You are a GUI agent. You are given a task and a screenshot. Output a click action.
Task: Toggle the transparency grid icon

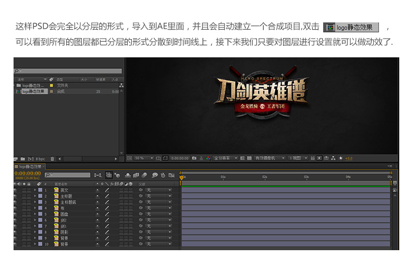(x=249, y=158)
